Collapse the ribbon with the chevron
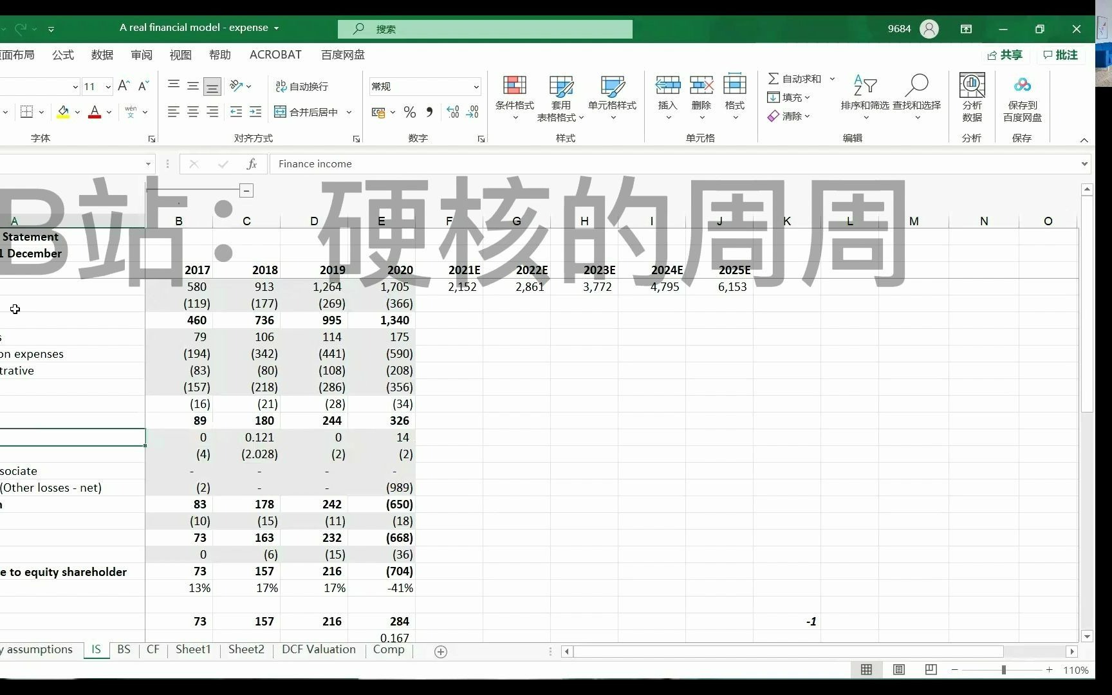This screenshot has width=1112, height=695. (x=1084, y=140)
